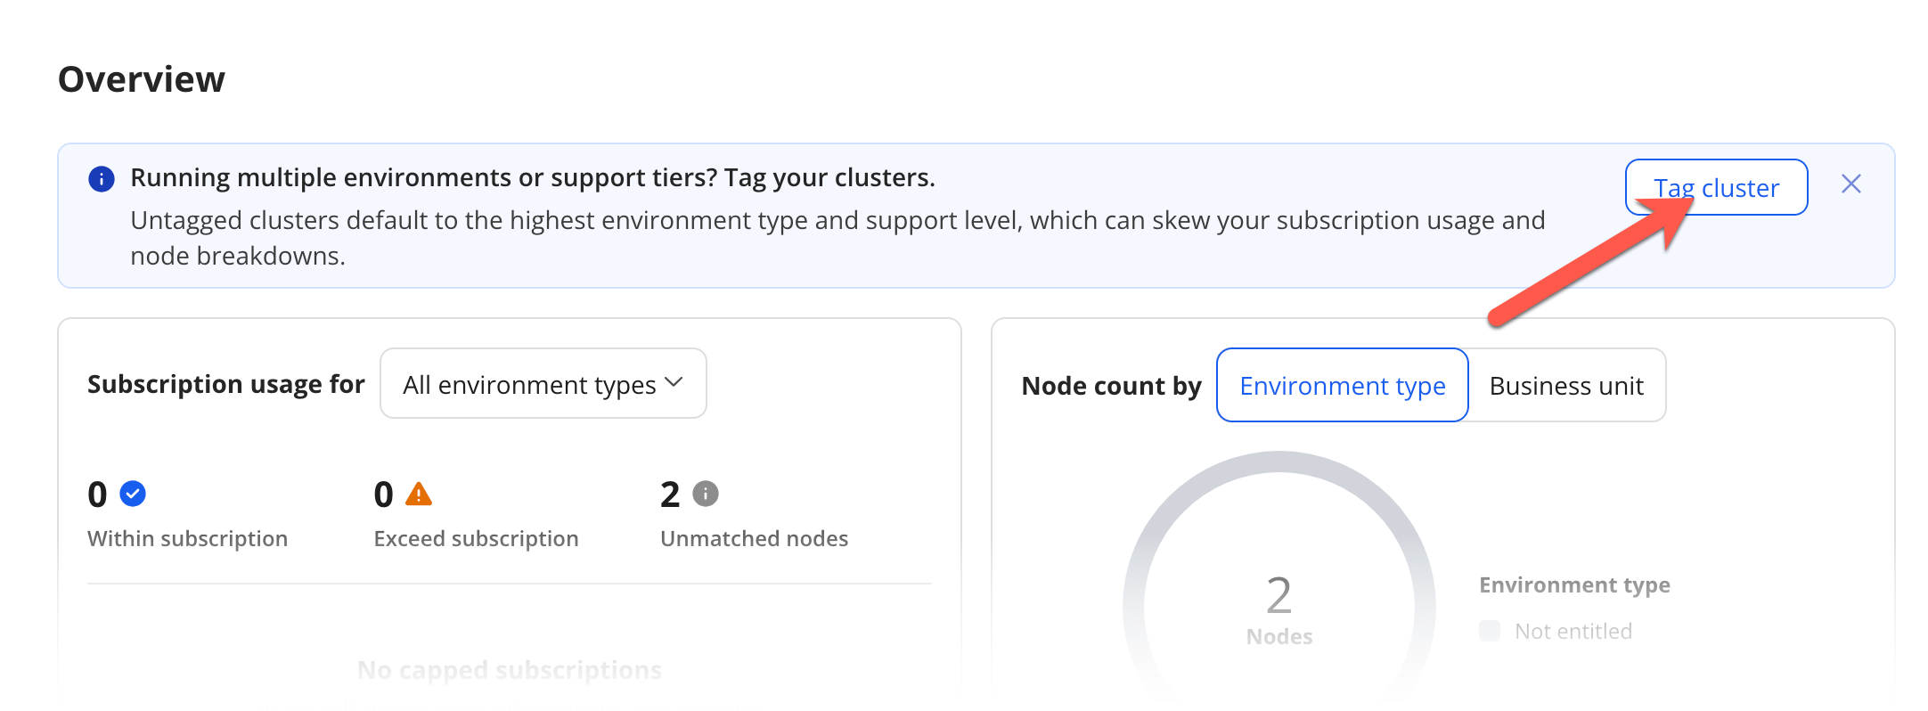Click the Overview heading

[x=142, y=79]
